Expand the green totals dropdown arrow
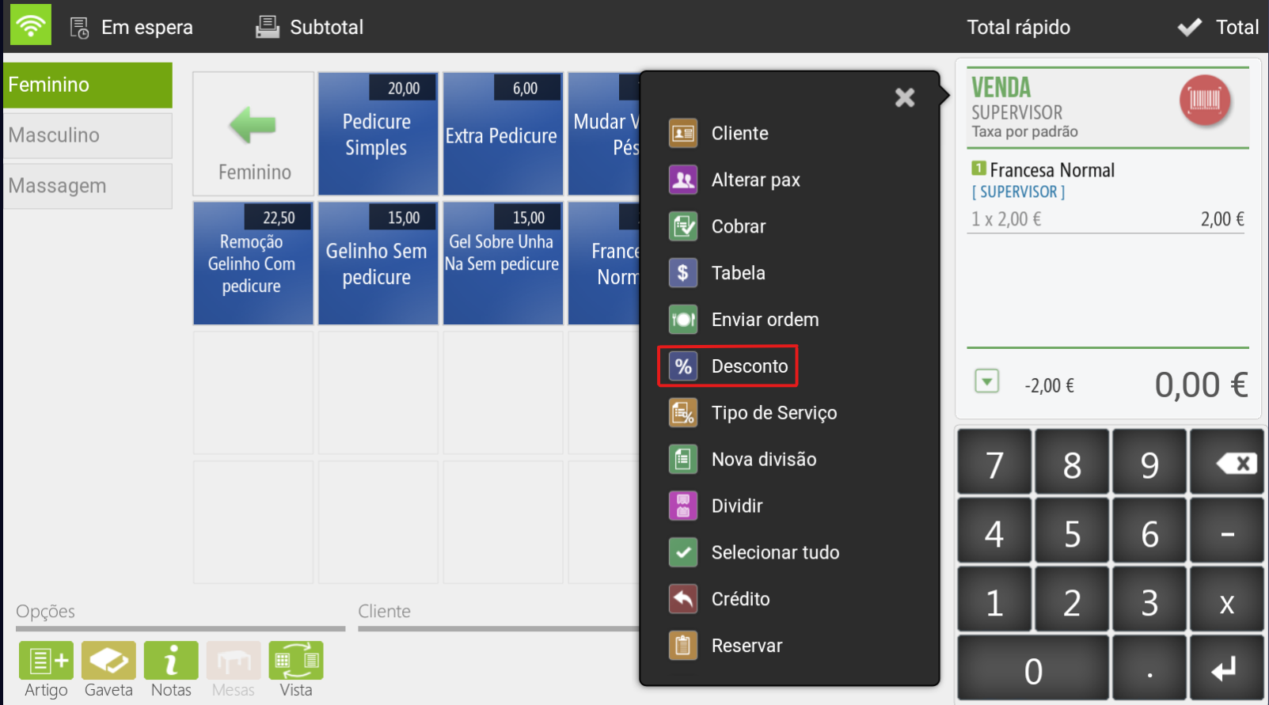 pos(987,381)
